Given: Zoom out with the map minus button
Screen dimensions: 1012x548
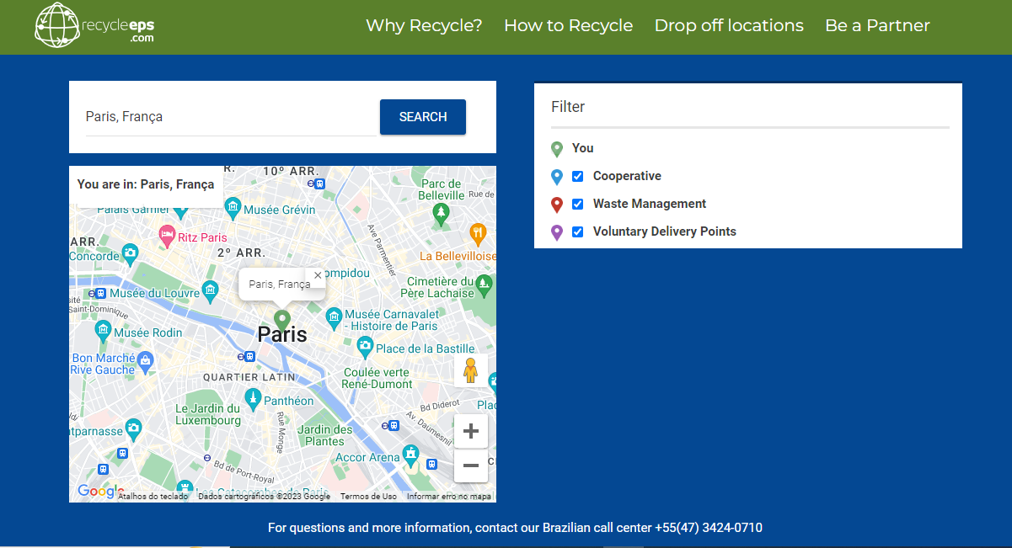Looking at the screenshot, I should tap(470, 464).
